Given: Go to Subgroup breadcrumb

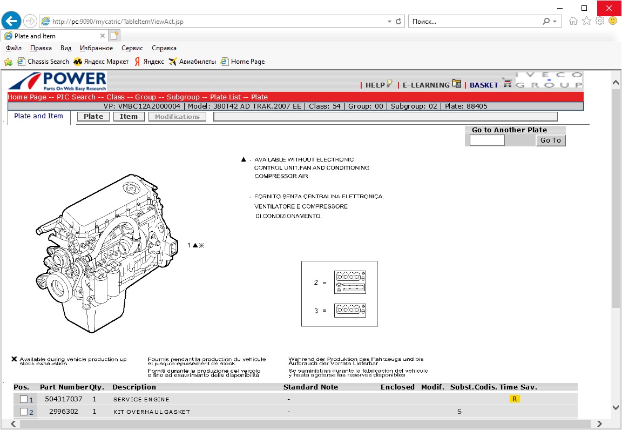Looking at the screenshot, I should (183, 97).
